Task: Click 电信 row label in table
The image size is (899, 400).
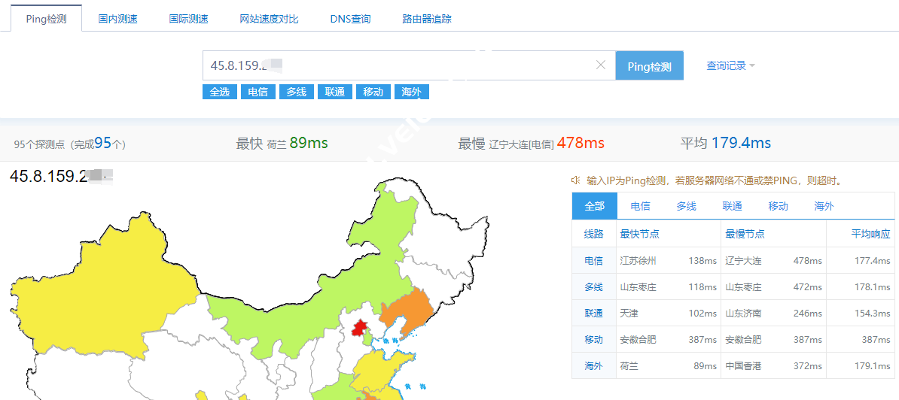Action: click(x=594, y=261)
